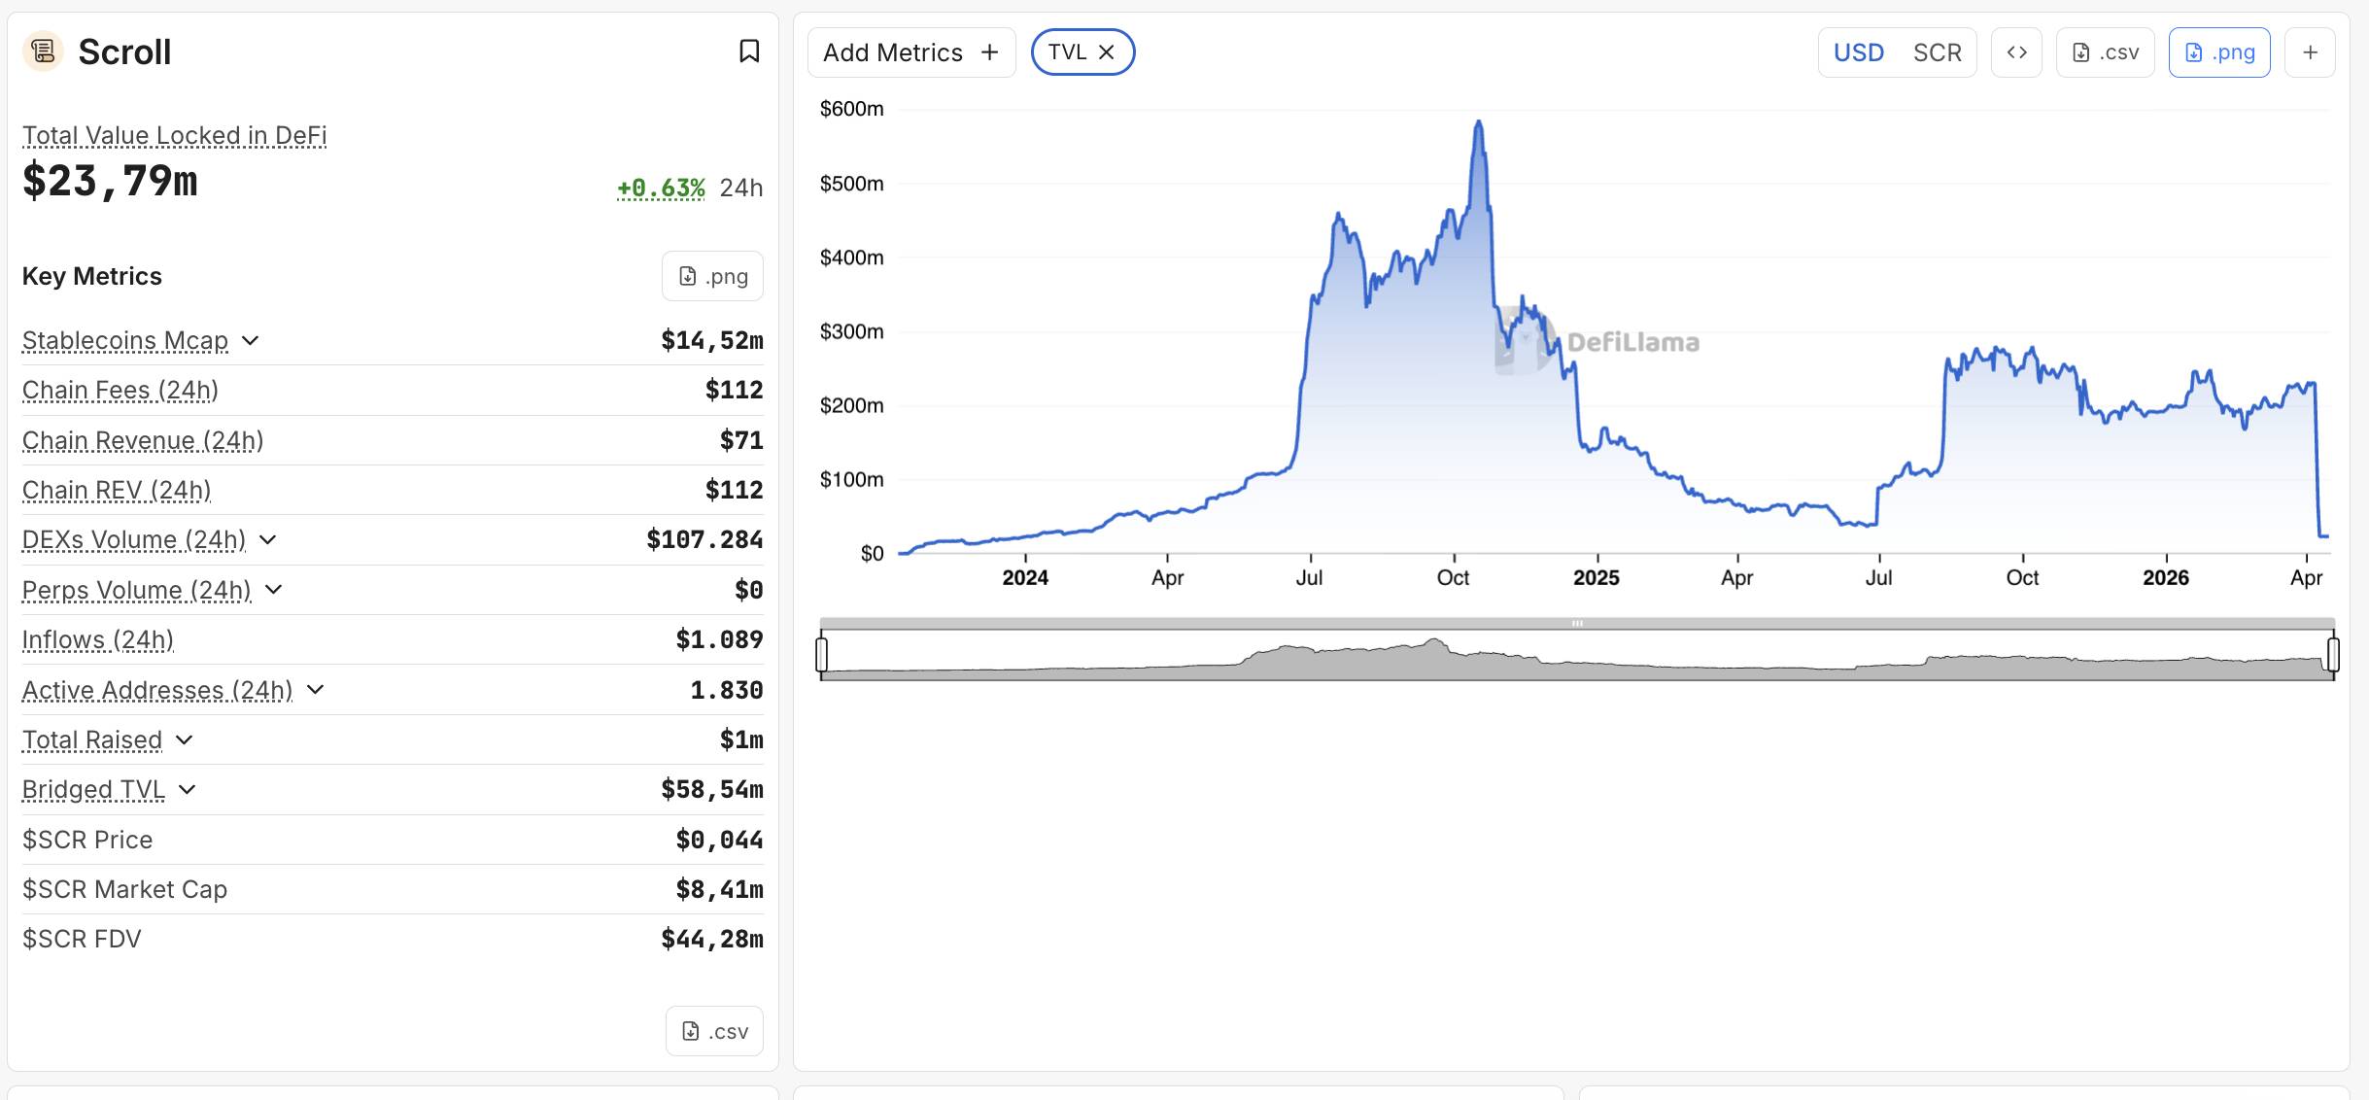Expand the Total Raised details
The image size is (2369, 1100).
click(184, 740)
